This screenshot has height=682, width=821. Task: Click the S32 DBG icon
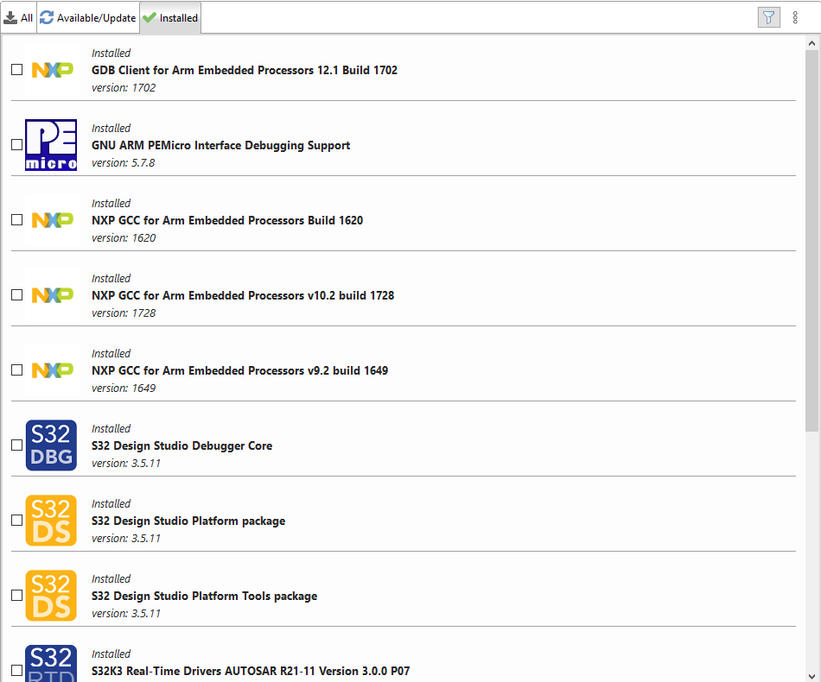pyautogui.click(x=51, y=445)
